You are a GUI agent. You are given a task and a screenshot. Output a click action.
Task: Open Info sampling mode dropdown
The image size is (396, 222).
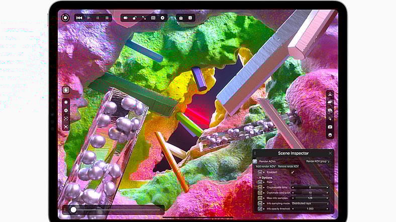(310, 203)
